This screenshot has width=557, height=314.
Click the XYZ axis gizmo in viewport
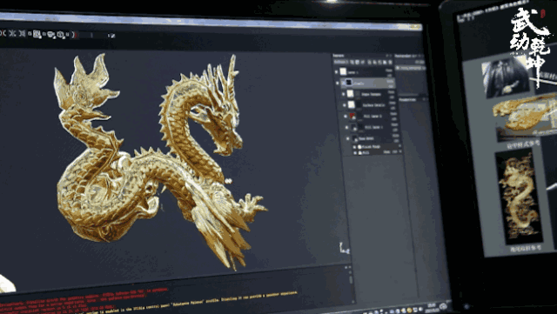point(344,248)
